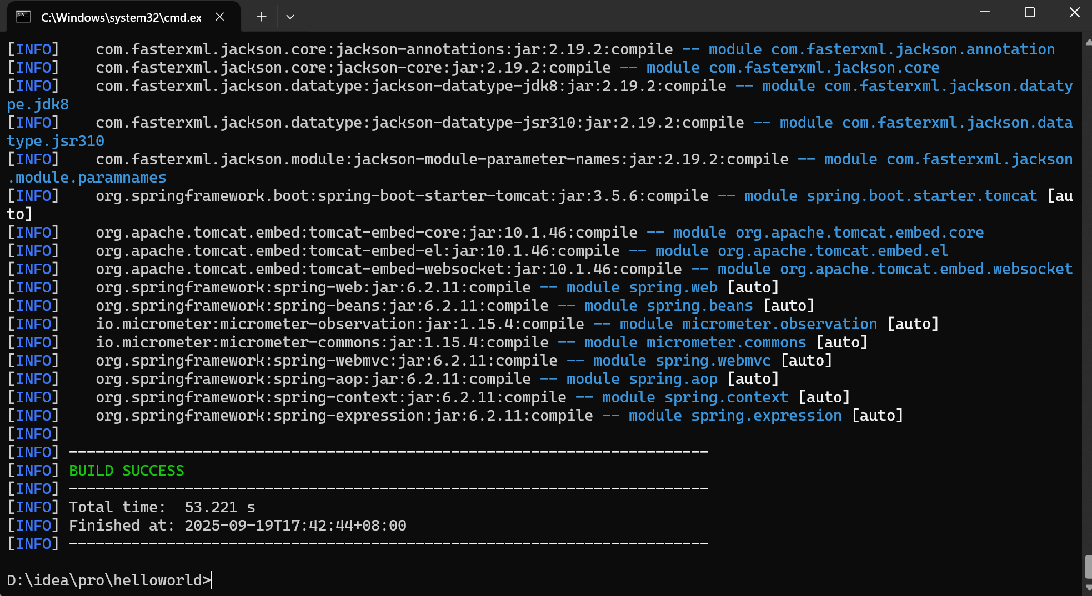The height and width of the screenshot is (596, 1092).
Task: Click 'module spring.boot.starter.tomcat' text
Action: [x=891, y=196]
